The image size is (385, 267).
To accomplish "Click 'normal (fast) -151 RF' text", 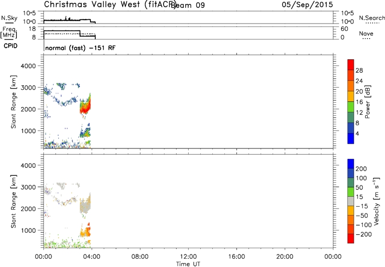I will coord(80,48).
